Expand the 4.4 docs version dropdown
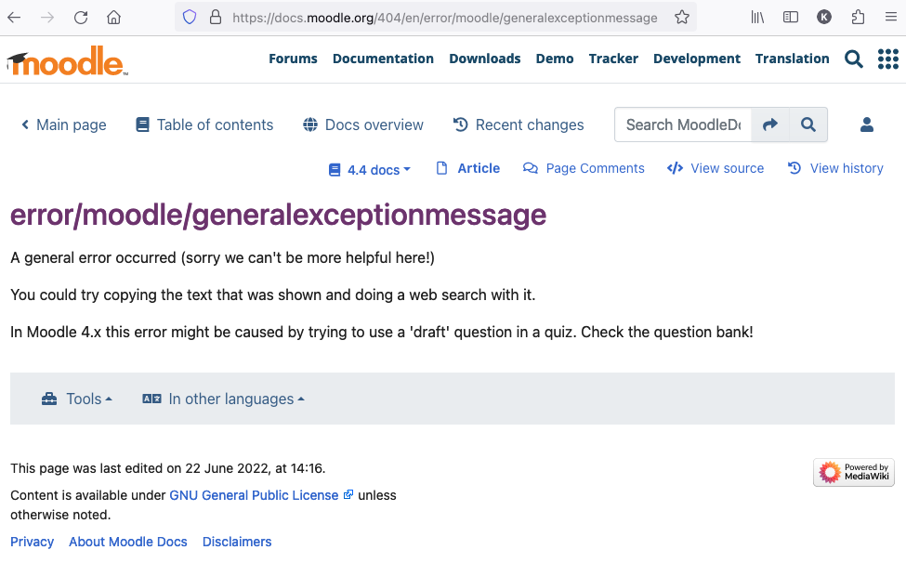Viewport: 906px width, 563px height. [370, 170]
